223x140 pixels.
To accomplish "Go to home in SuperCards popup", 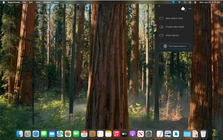I will click(x=183, y=9).
